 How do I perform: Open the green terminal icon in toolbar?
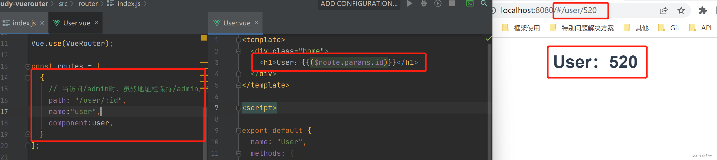pyautogui.click(x=470, y=3)
